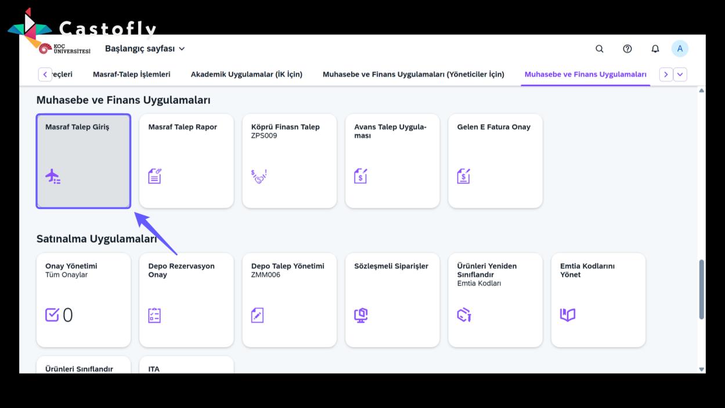Switch to Masraf-Talep İşlemleri tab
This screenshot has width=725, height=408.
pyautogui.click(x=132, y=74)
